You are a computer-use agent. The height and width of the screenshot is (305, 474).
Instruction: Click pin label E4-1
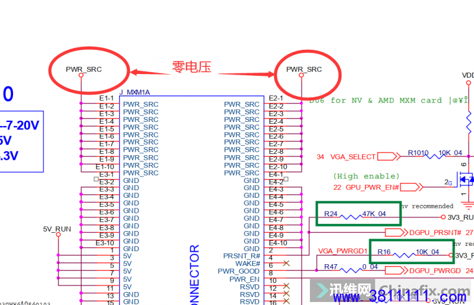tap(276, 175)
